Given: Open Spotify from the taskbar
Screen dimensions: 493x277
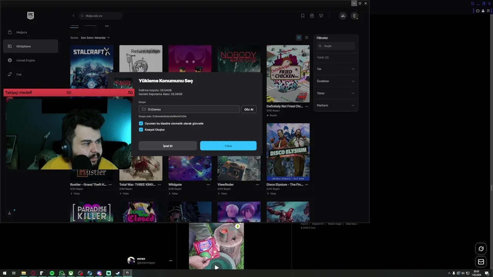Looking at the screenshot, I should tap(52, 273).
